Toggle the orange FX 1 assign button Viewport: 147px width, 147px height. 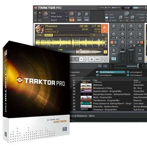coord(112,42)
